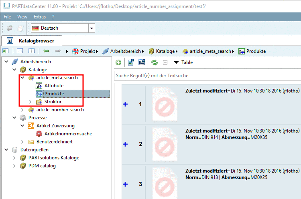Click the thumbnail of DIN 913 product

[165, 183]
